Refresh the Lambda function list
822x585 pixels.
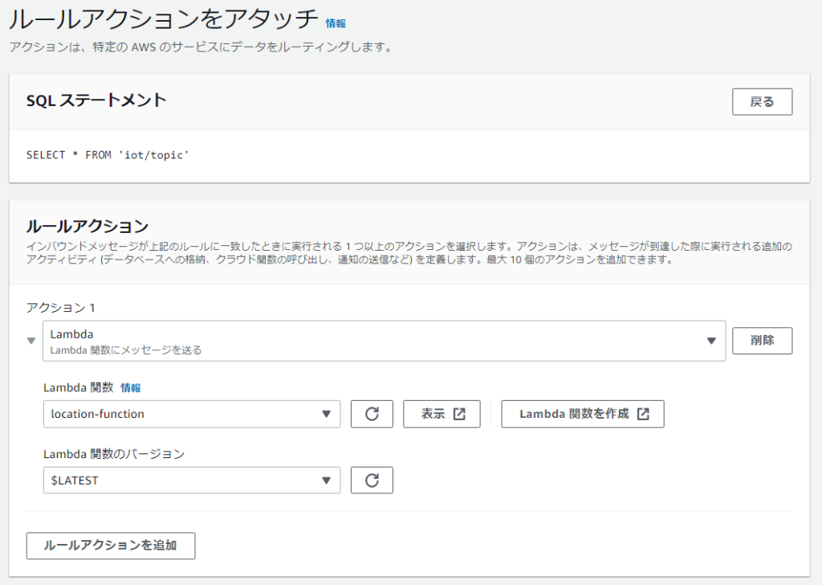(372, 414)
